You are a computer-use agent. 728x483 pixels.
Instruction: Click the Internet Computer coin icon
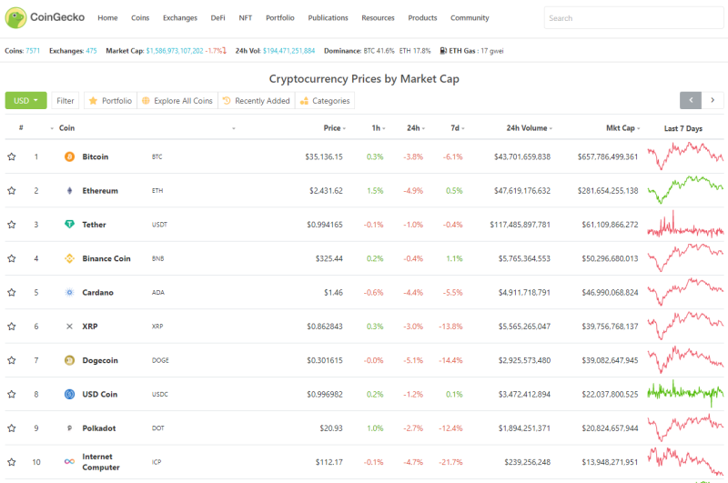(x=69, y=462)
